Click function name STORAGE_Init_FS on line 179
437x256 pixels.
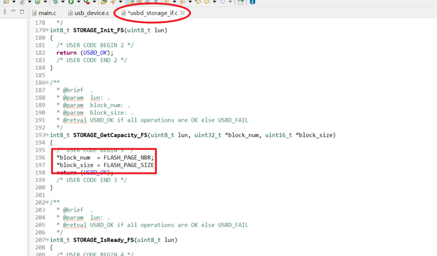[x=98, y=30]
